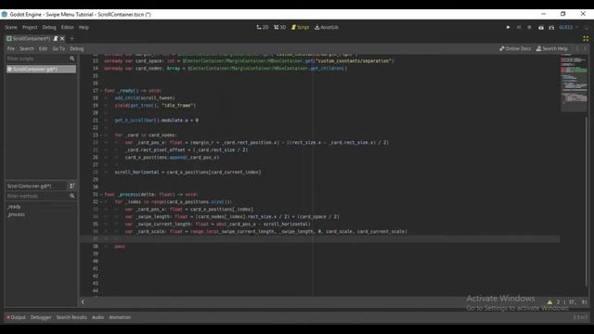Click the filter methods magnifier icon
Viewport: 594px width, 334px height.
(x=72, y=196)
